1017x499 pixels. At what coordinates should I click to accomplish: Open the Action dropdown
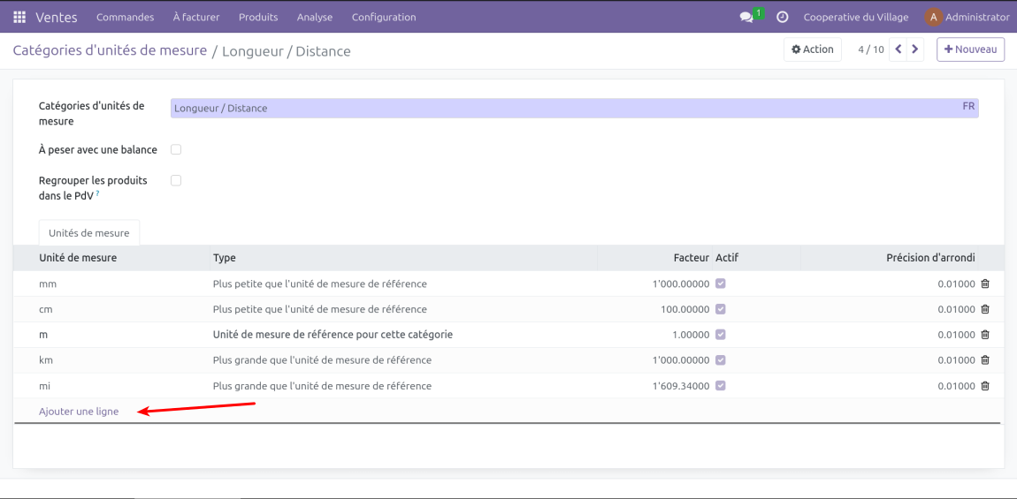tap(812, 49)
